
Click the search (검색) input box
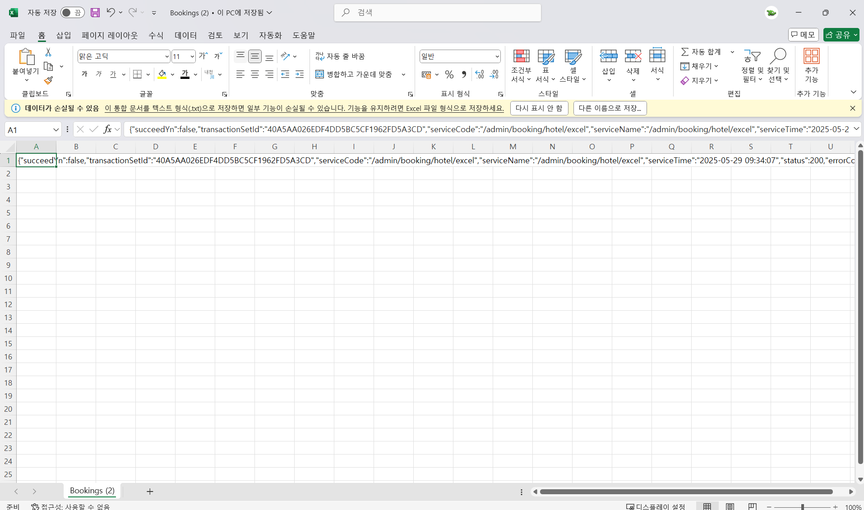[x=438, y=13]
